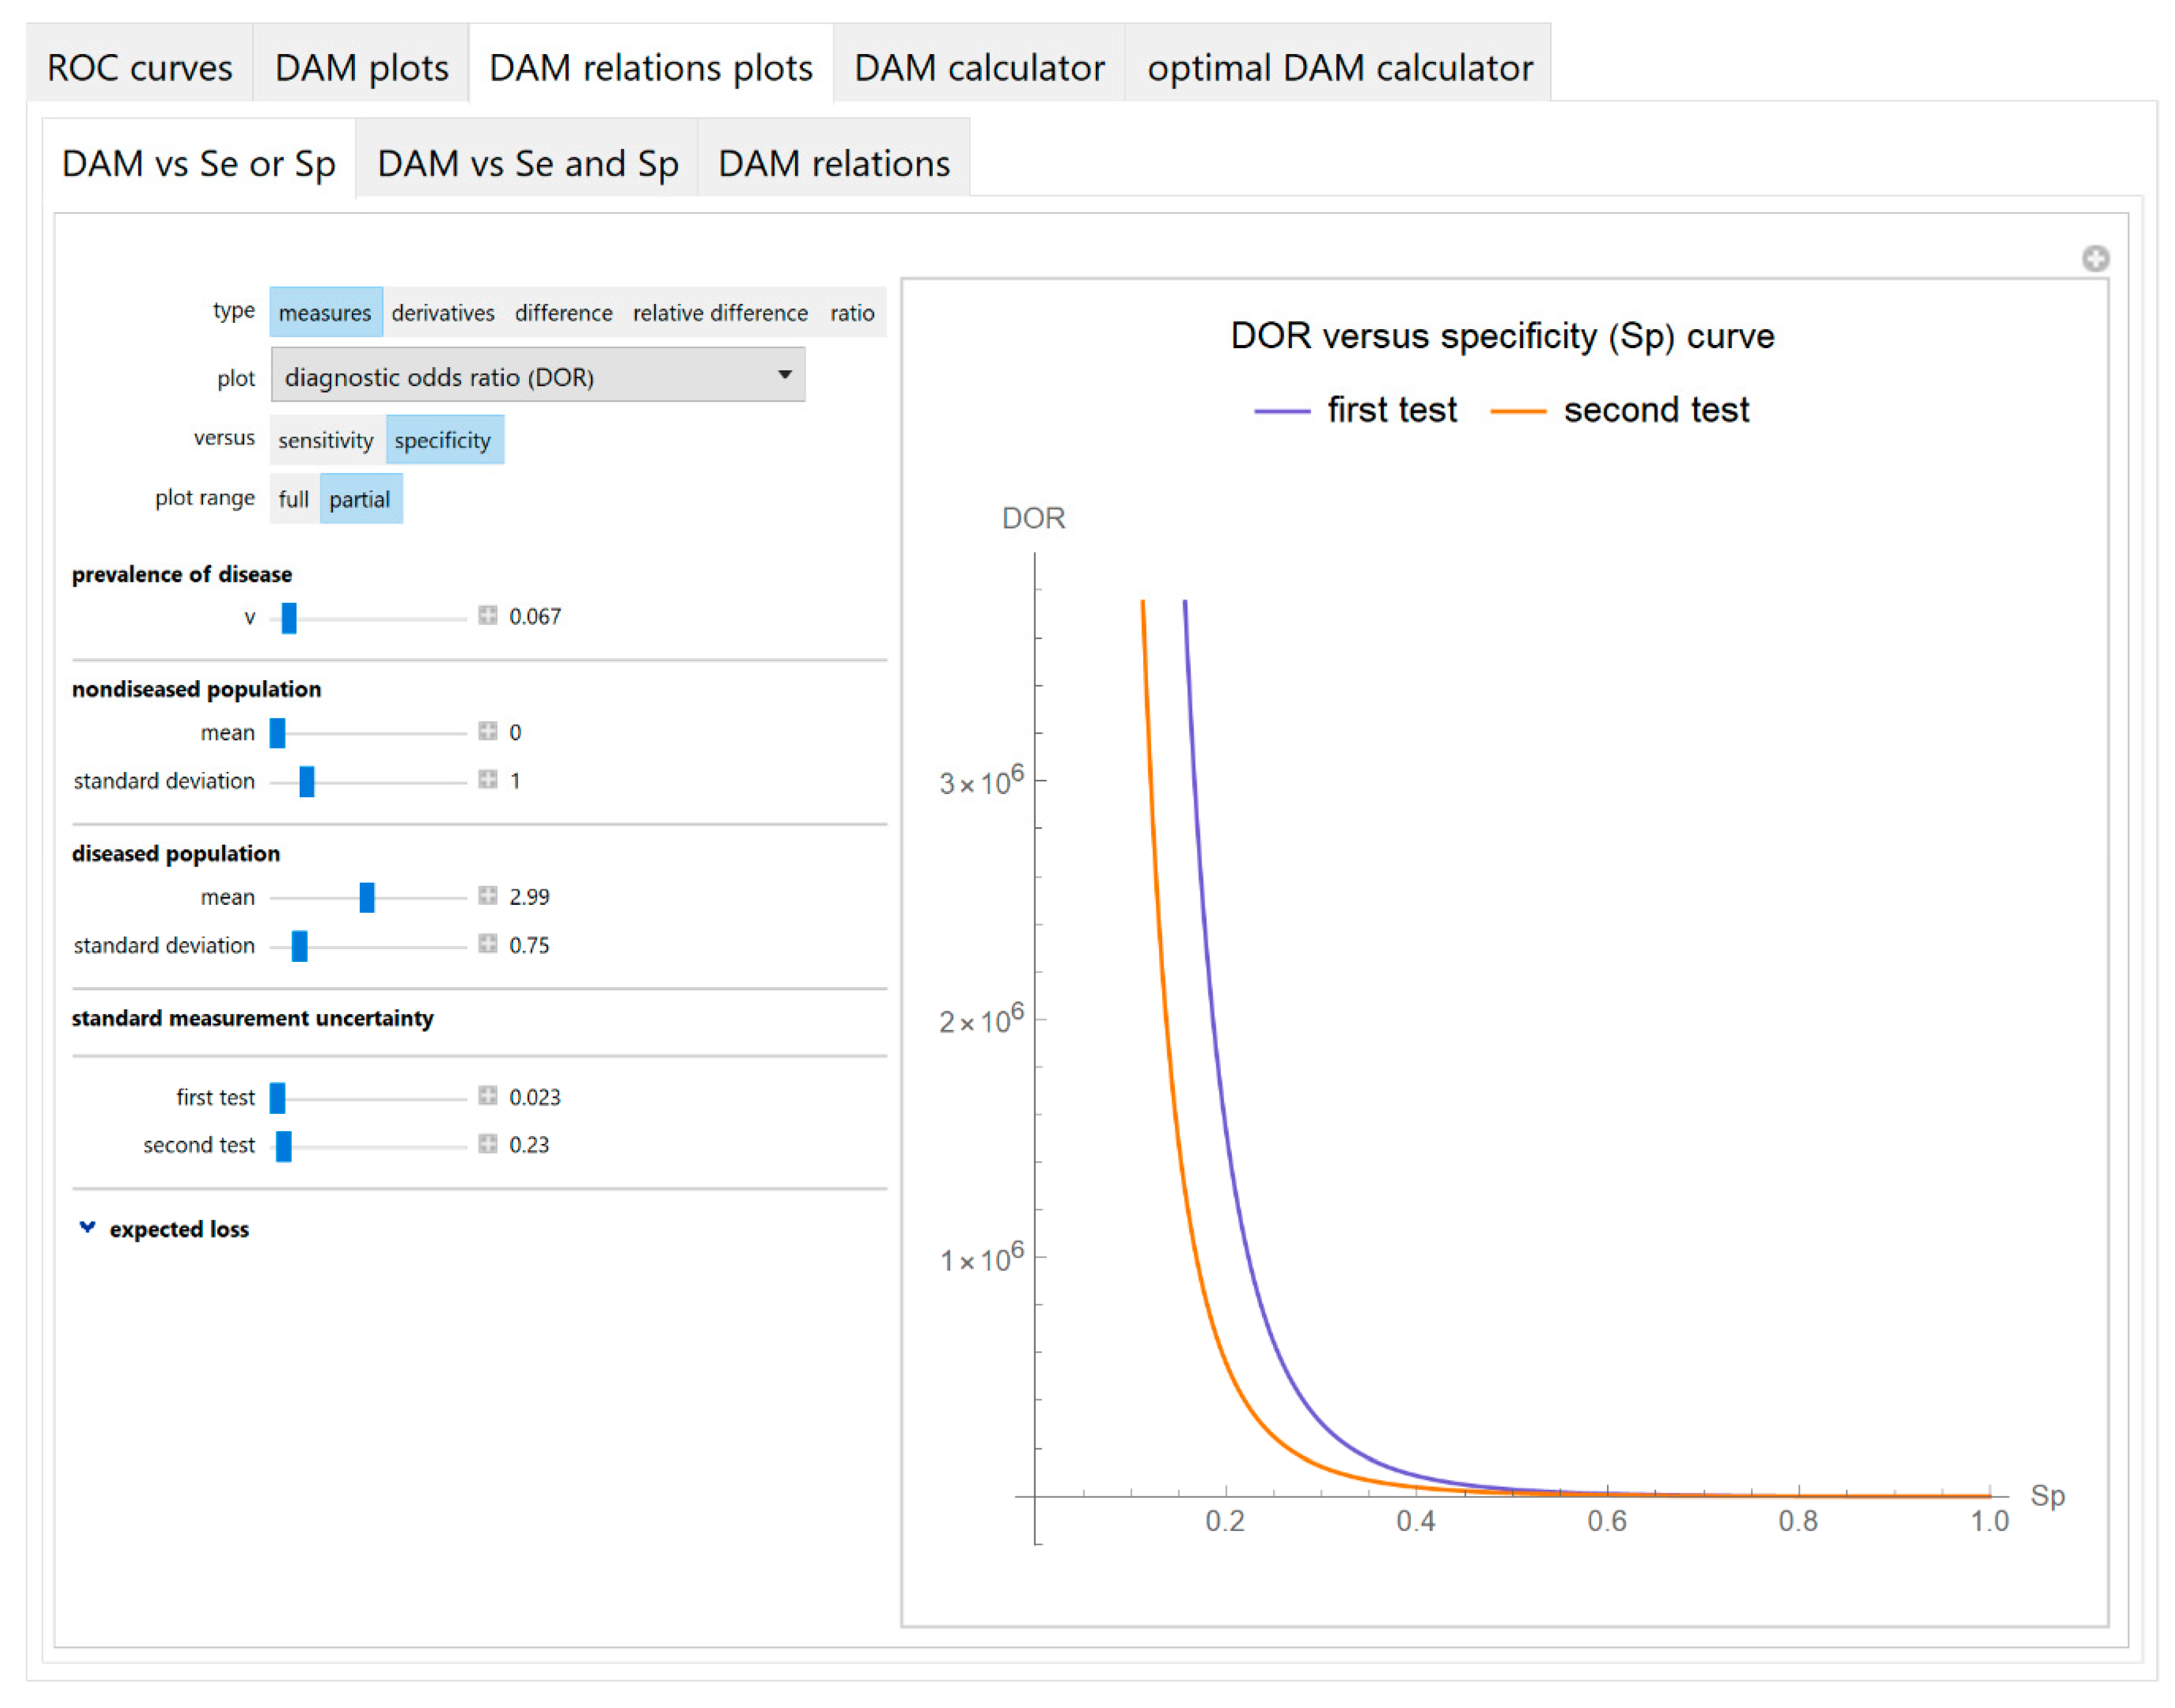Select relative difference type button
This screenshot has width=2175, height=1708.
[x=719, y=313]
